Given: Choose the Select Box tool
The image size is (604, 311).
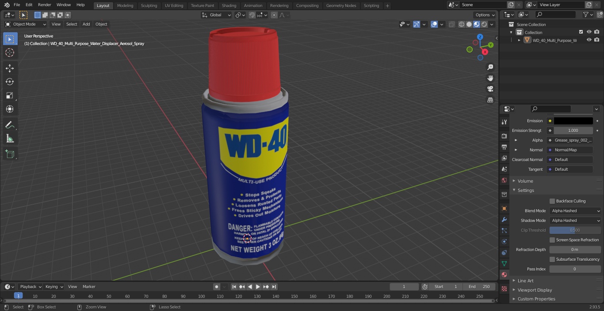Looking at the screenshot, I should [10, 39].
